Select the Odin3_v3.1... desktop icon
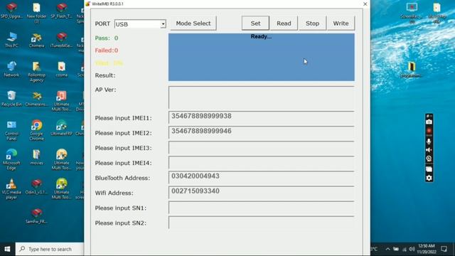 (x=36, y=186)
